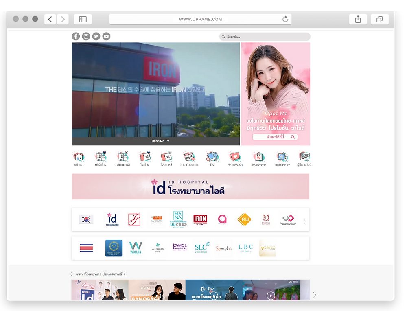This screenshot has width=407, height=311.
Task: Open the grey and pink arrow logo
Action: coord(288,220)
